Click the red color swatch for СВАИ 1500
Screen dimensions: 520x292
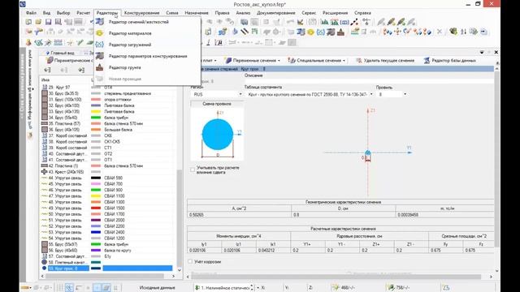click(96, 208)
